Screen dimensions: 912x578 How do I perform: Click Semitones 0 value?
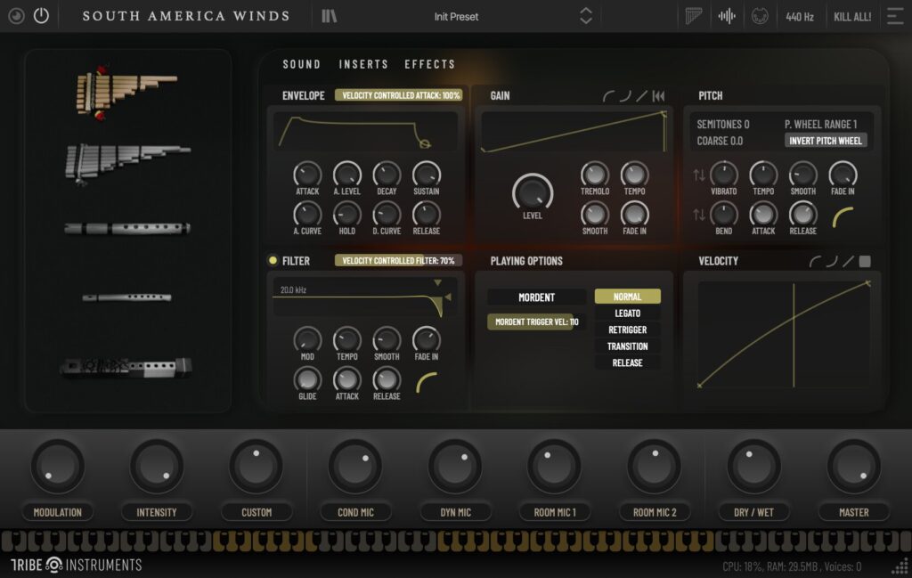pyautogui.click(x=723, y=125)
